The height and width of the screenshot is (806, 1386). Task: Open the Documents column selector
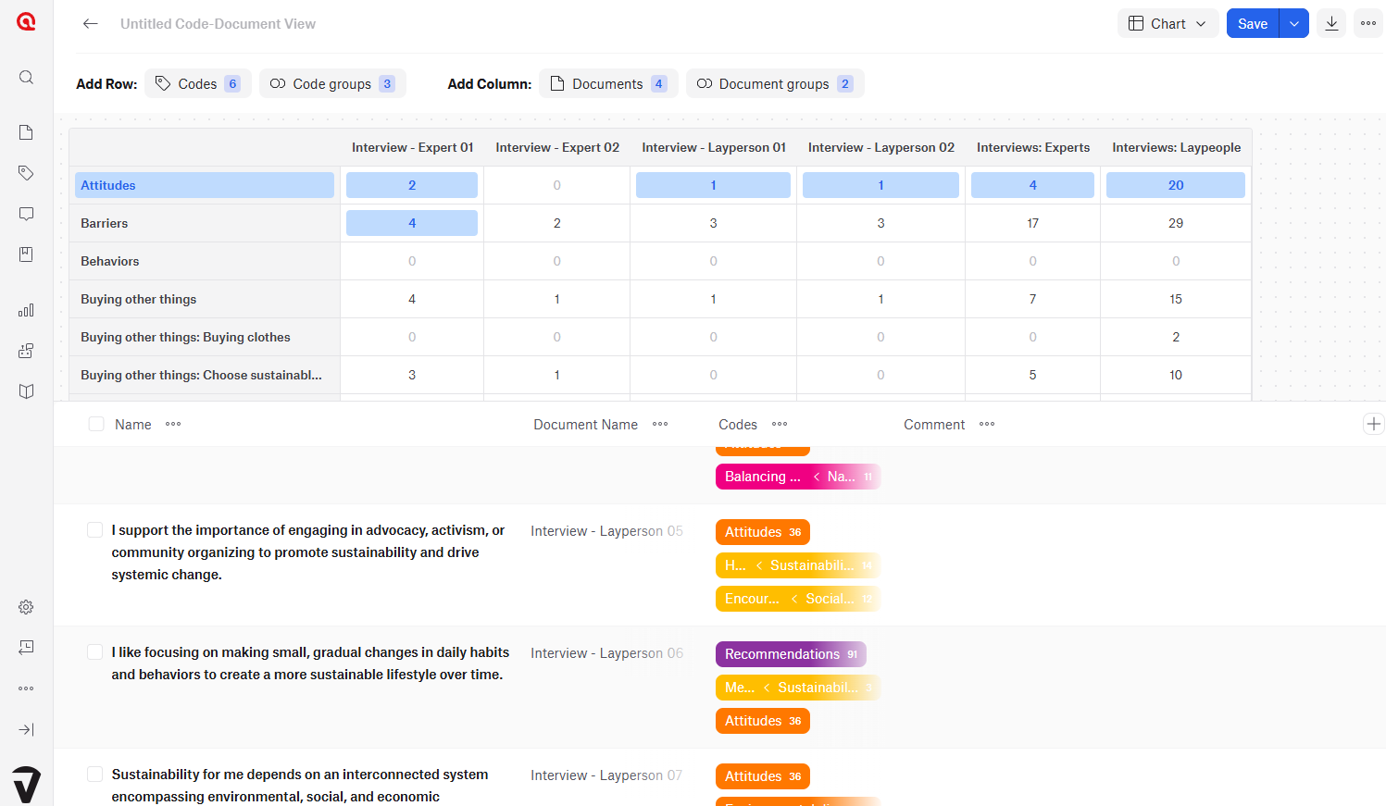608,83
